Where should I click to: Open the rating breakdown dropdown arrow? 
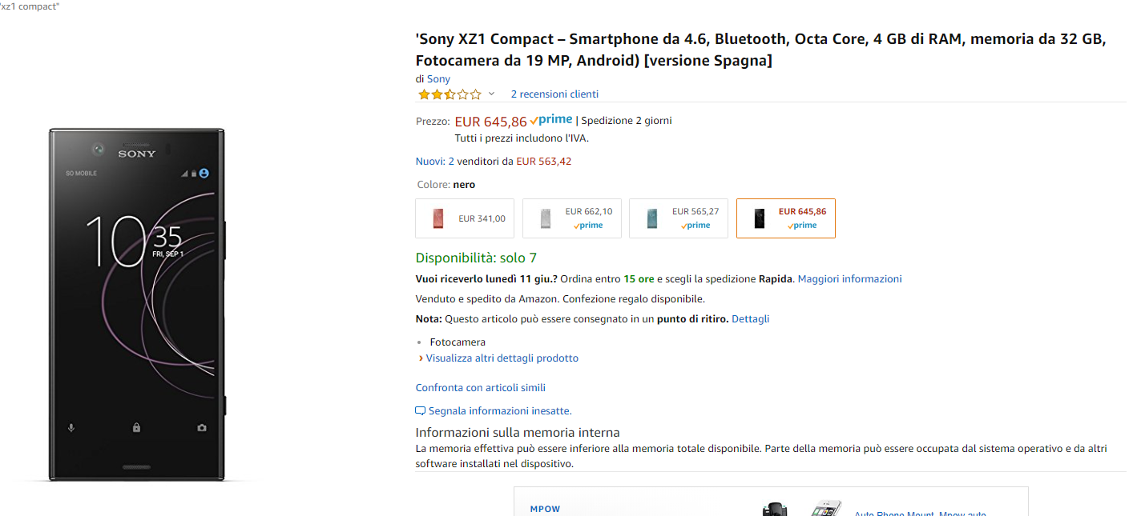(492, 94)
